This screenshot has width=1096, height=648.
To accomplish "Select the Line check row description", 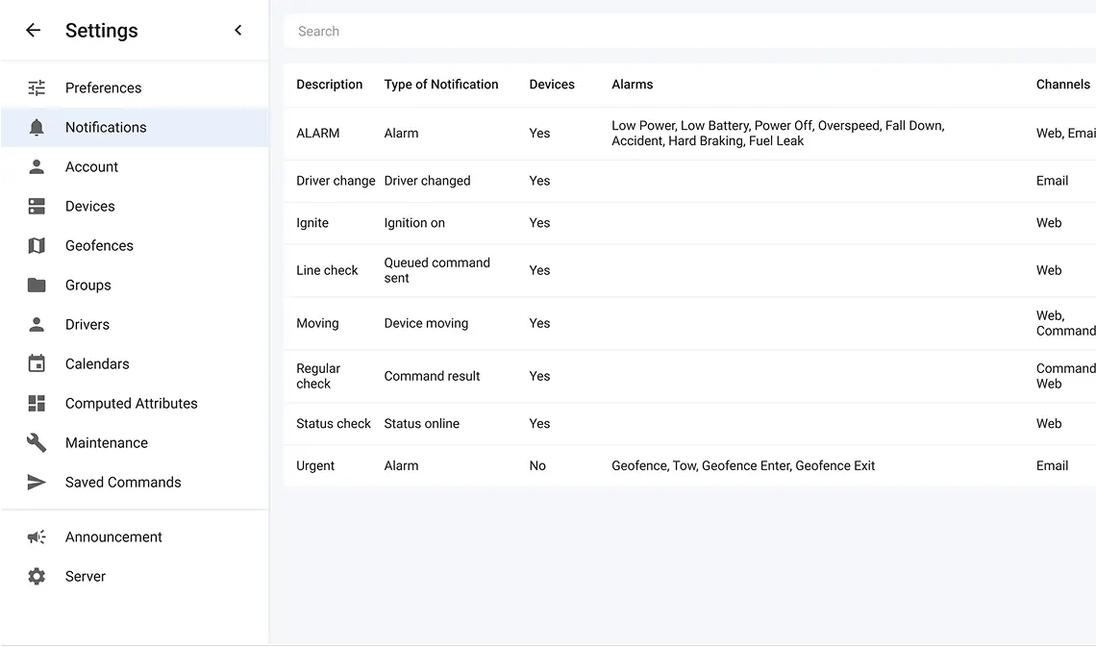I will coord(327,270).
